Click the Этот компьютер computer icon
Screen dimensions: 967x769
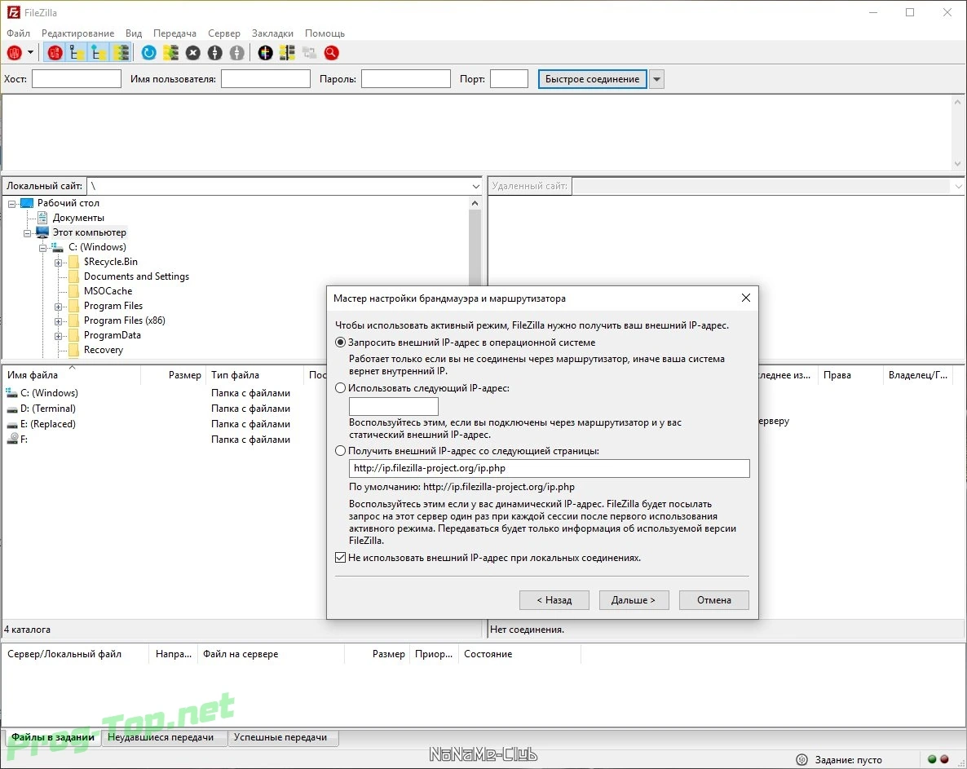coord(42,232)
